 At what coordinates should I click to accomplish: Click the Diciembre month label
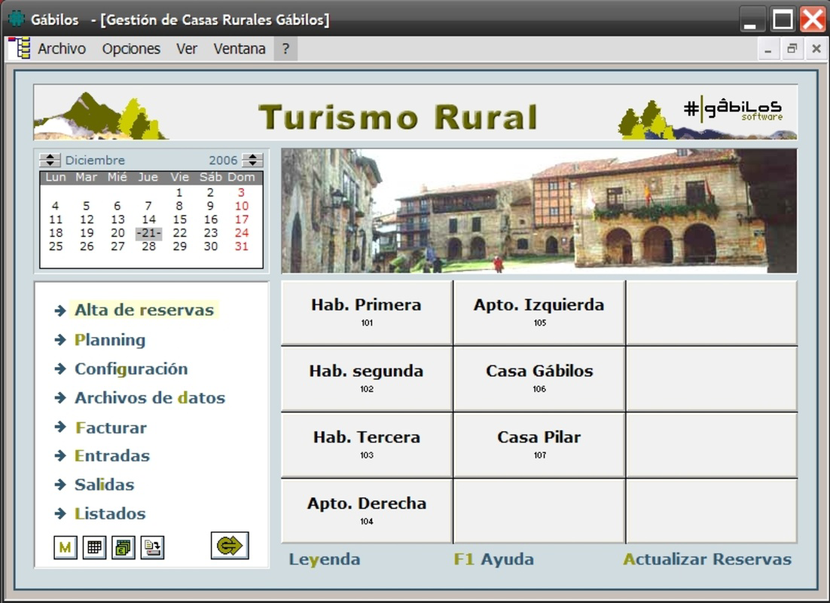coord(95,160)
